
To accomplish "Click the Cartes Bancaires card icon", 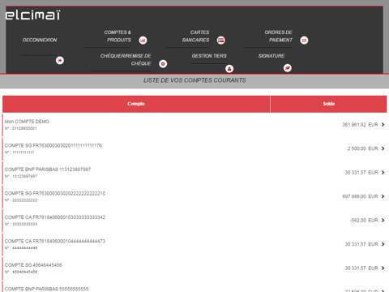I will pyautogui.click(x=221, y=41).
